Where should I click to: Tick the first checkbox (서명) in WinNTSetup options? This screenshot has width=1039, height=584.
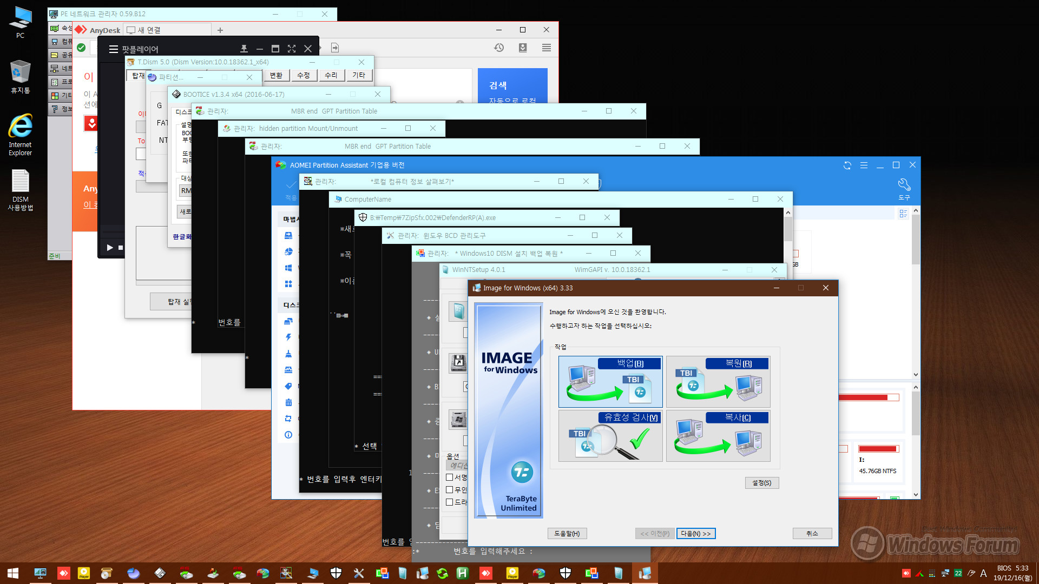(x=450, y=477)
